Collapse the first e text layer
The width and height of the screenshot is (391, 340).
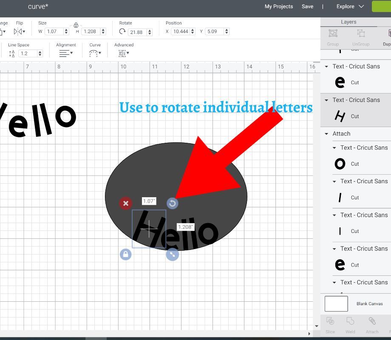pyautogui.click(x=326, y=67)
